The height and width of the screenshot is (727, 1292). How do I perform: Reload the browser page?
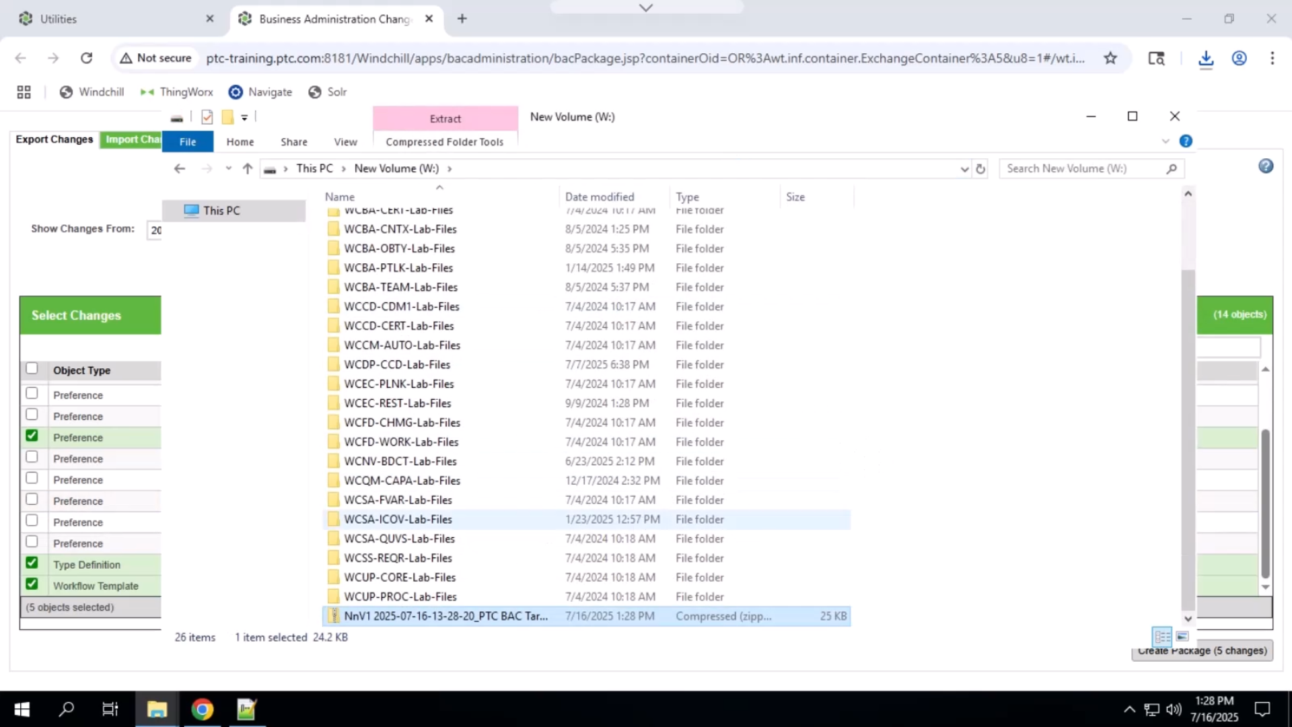(87, 58)
